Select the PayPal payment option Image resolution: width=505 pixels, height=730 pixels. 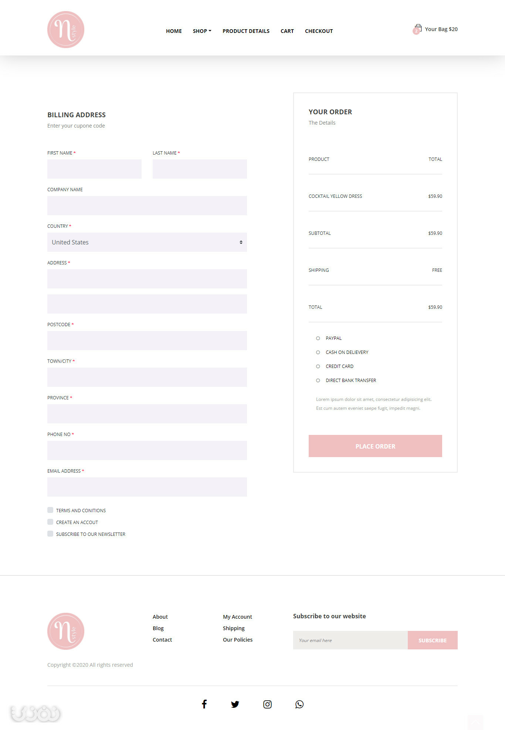click(x=318, y=338)
